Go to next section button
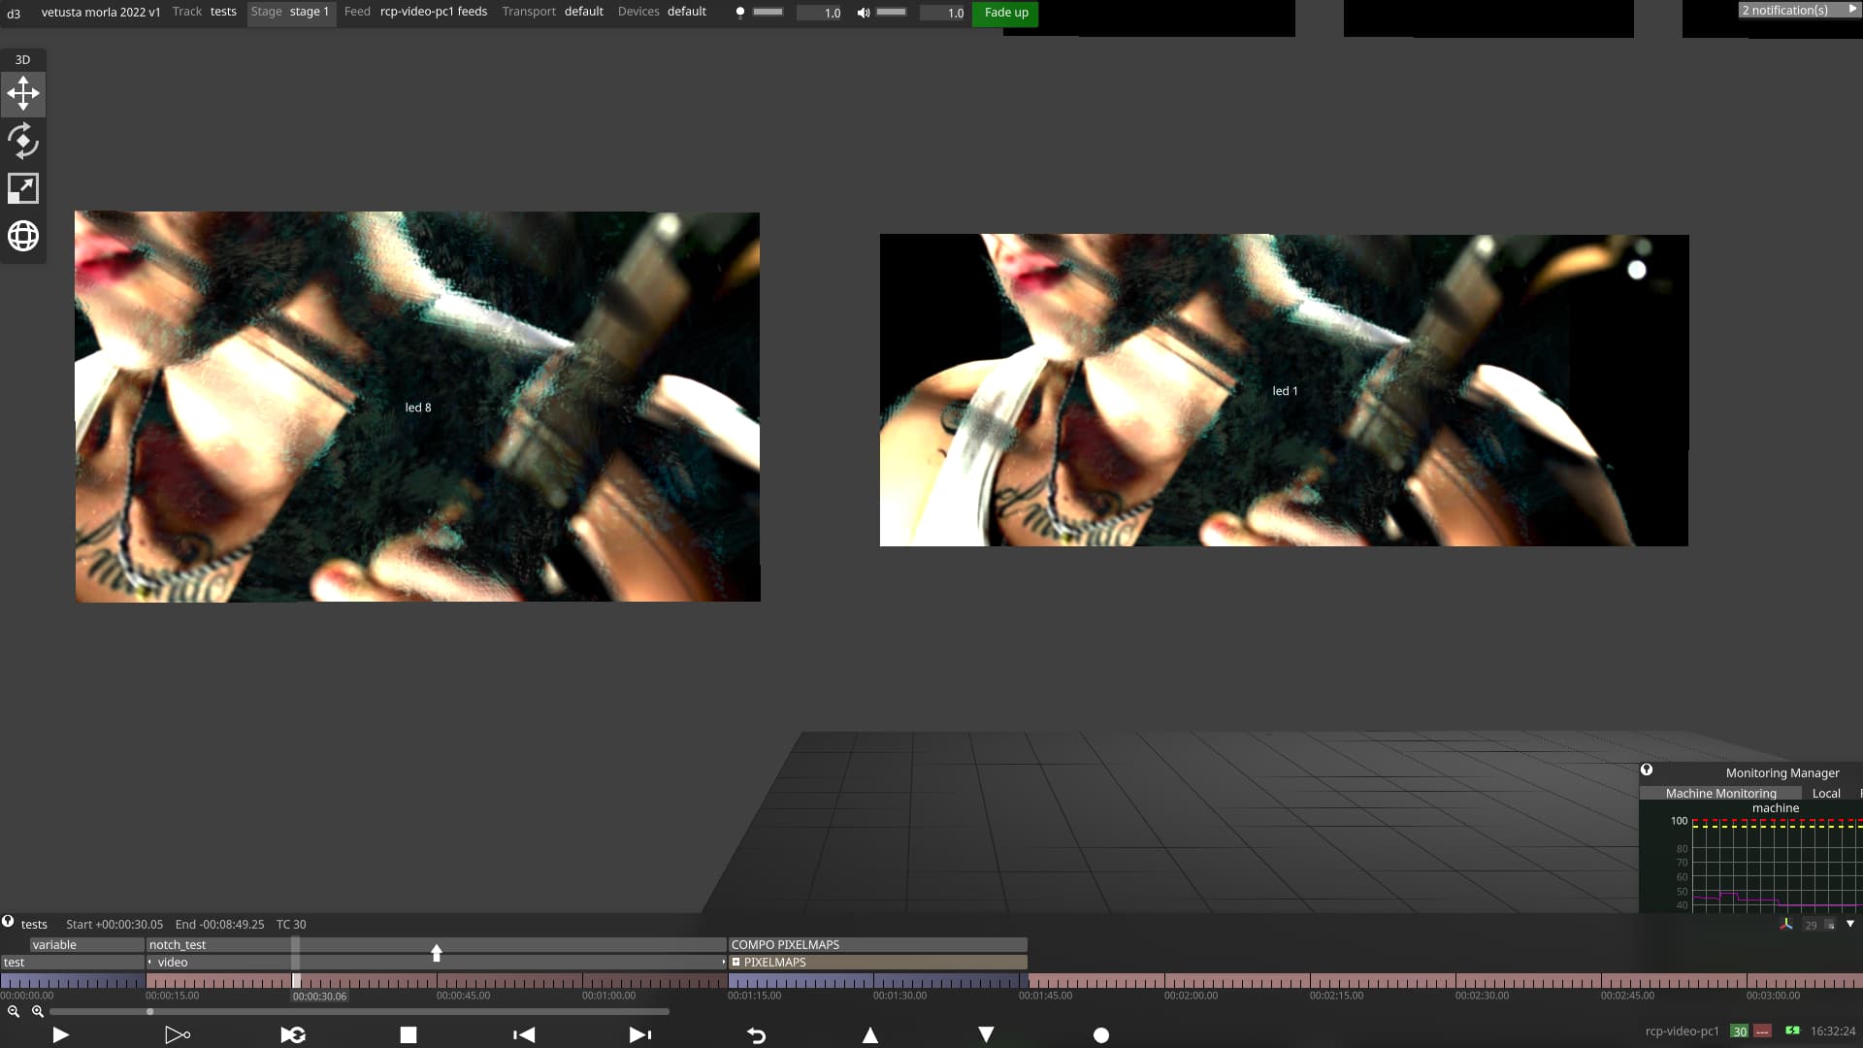This screenshot has height=1048, width=1863. [640, 1035]
